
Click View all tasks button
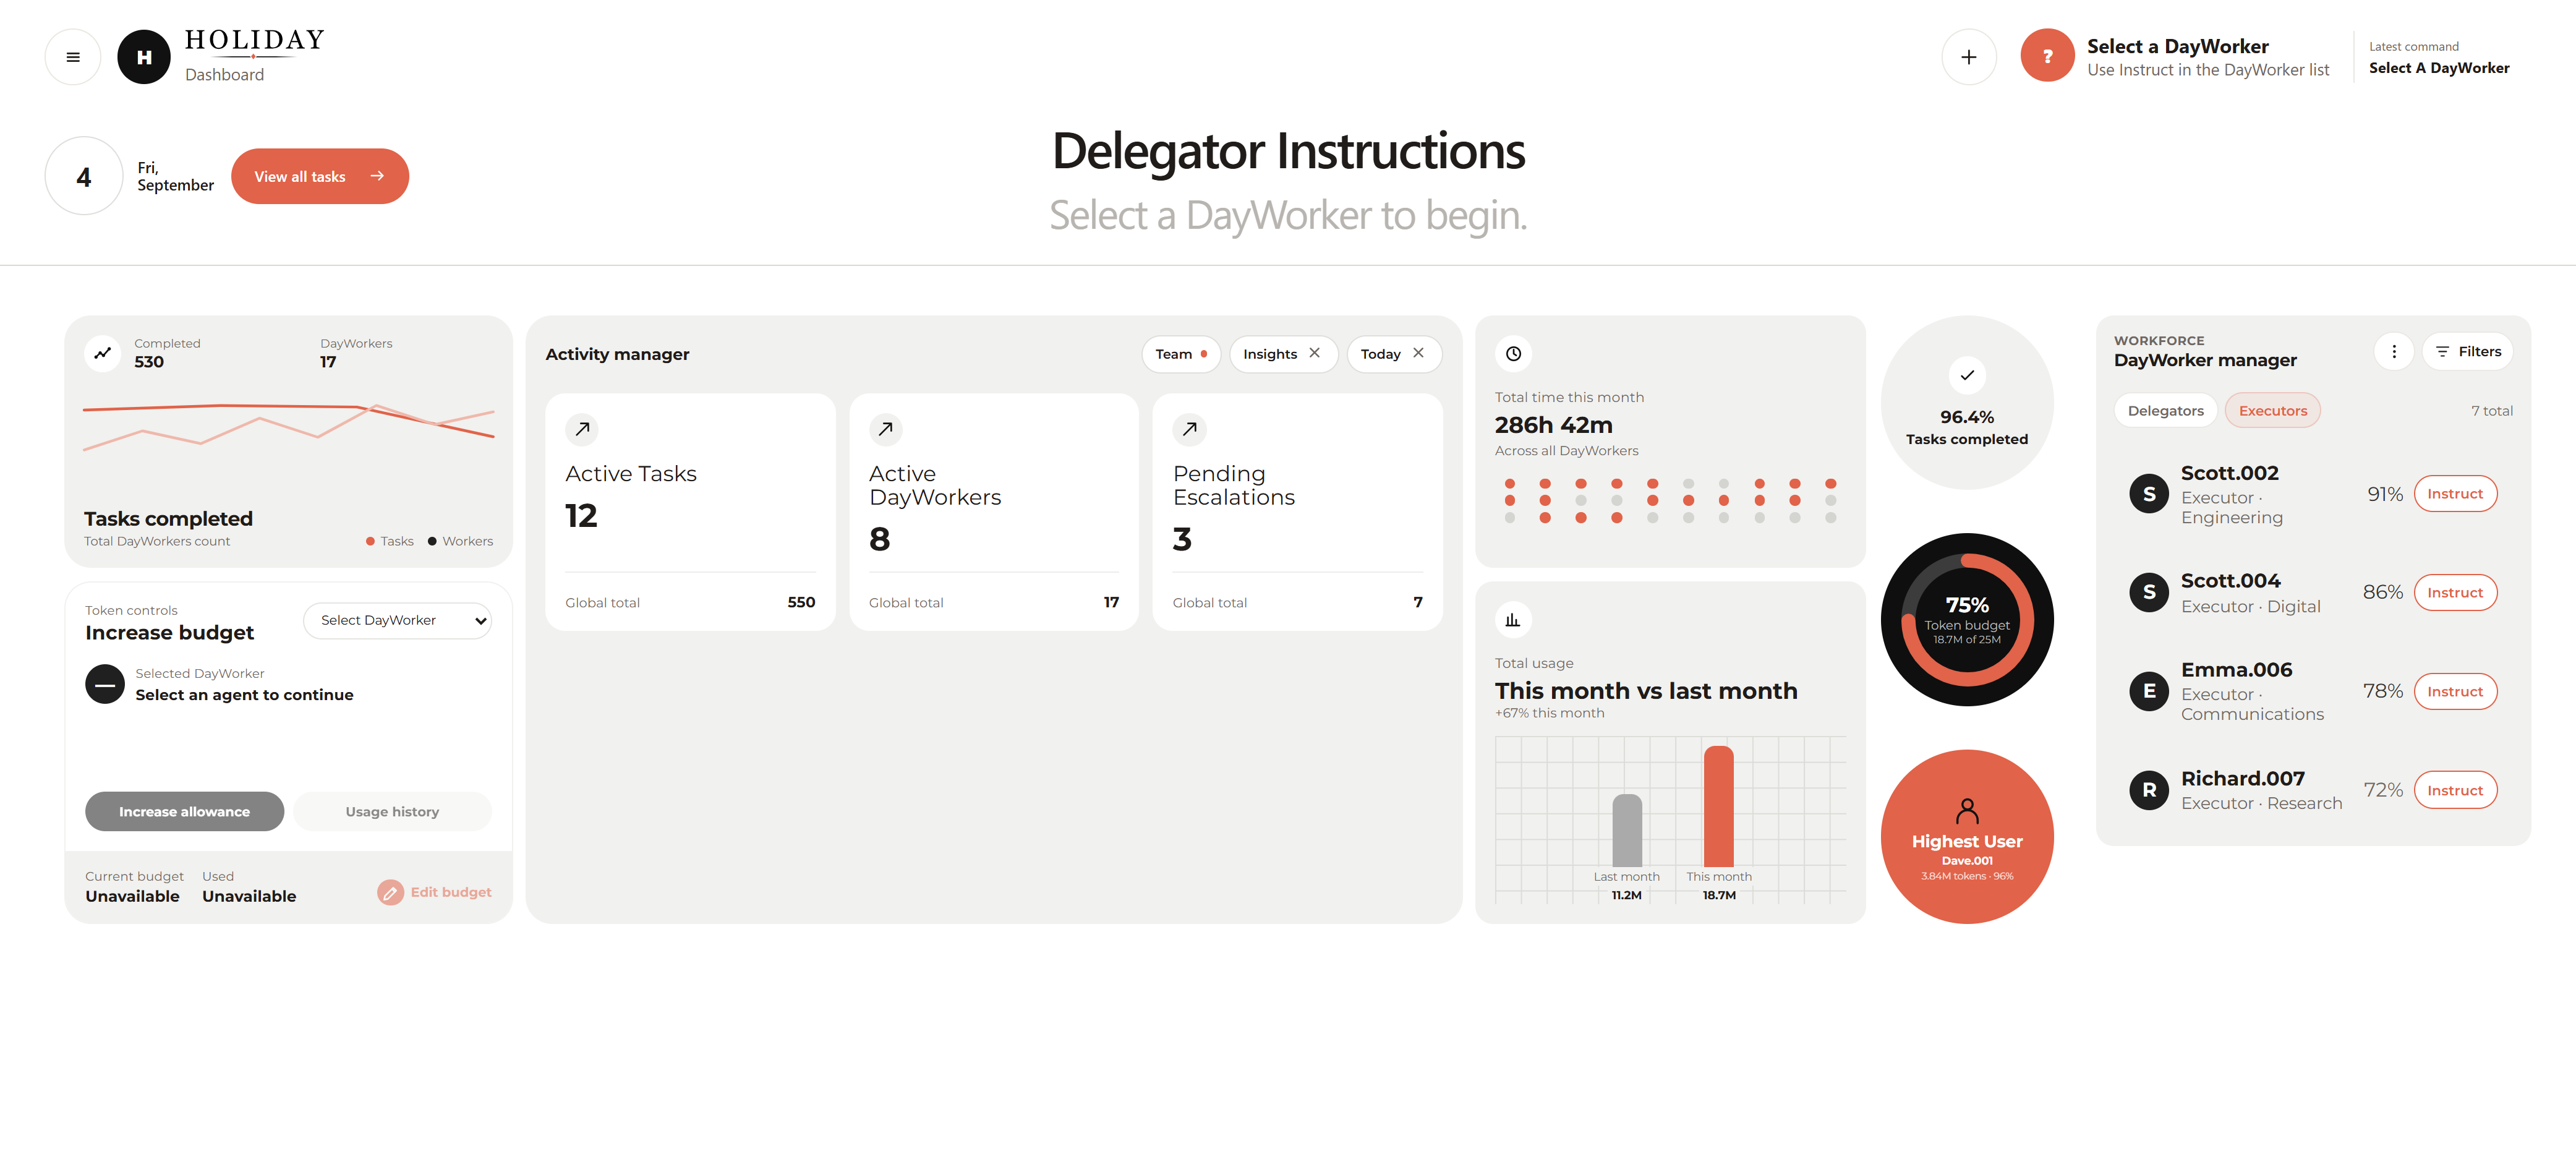pyautogui.click(x=320, y=176)
